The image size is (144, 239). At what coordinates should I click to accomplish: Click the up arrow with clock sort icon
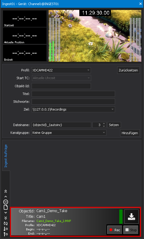tap(6, 234)
